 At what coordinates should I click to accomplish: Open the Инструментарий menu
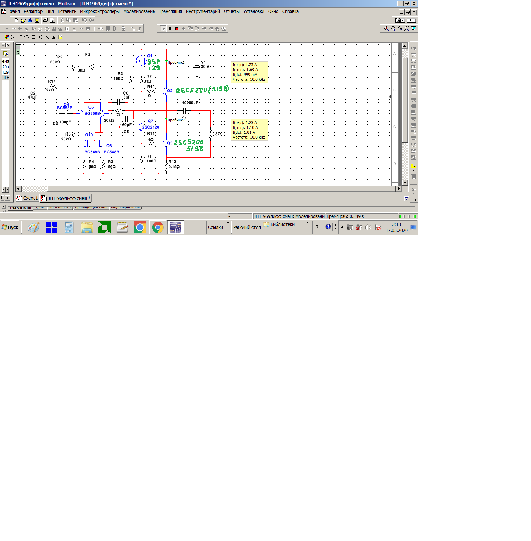pos(203,12)
